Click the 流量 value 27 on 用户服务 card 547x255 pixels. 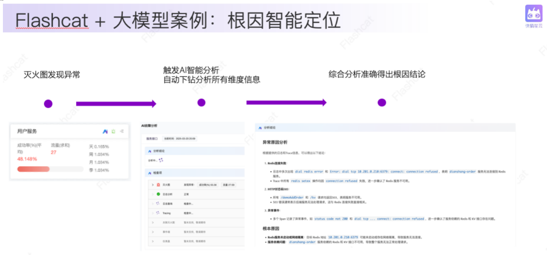tap(54, 152)
